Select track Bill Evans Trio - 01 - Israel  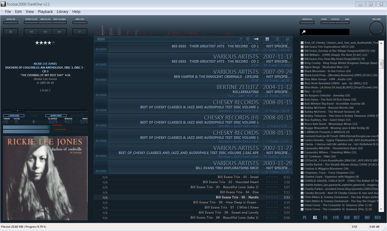click(x=193, y=177)
